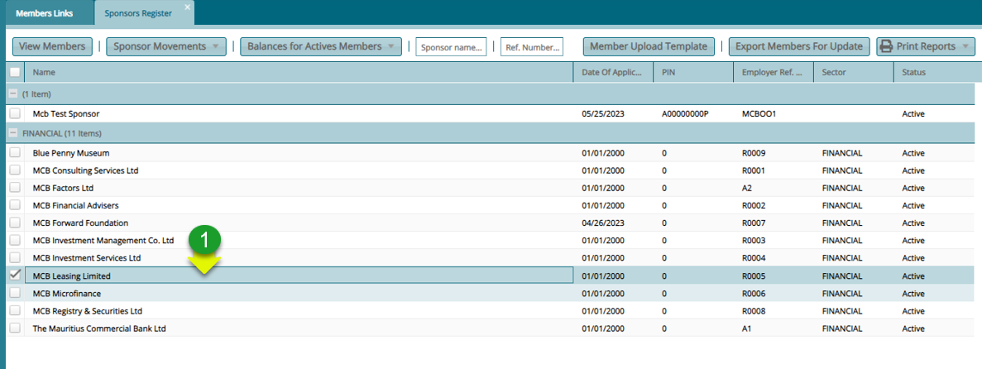Collapse the FINANCIAL (11 Items) group

click(13, 133)
